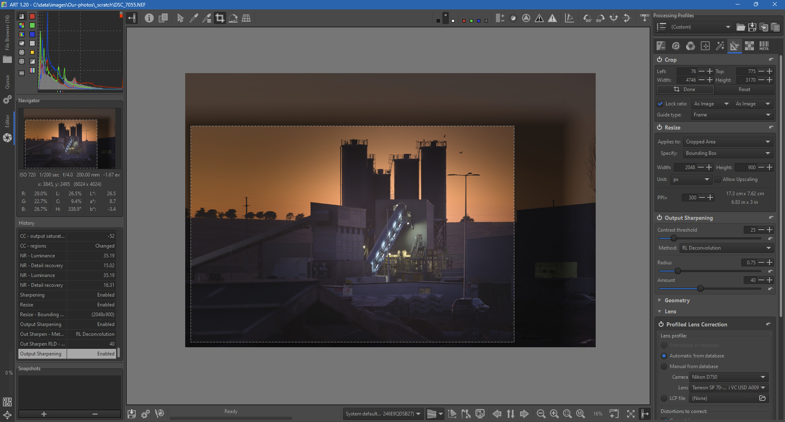
Task: Adjust the output sharpening Amount slider
Action: coord(700,289)
